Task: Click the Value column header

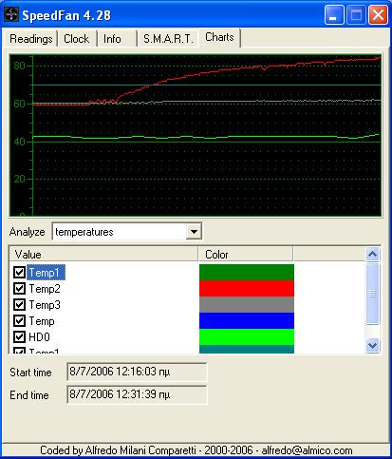Action: tap(103, 255)
